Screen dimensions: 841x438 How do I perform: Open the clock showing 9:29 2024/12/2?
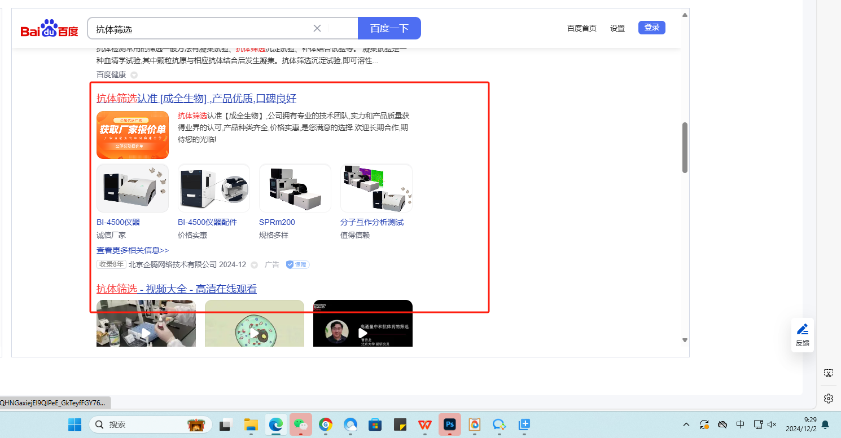pyautogui.click(x=800, y=424)
